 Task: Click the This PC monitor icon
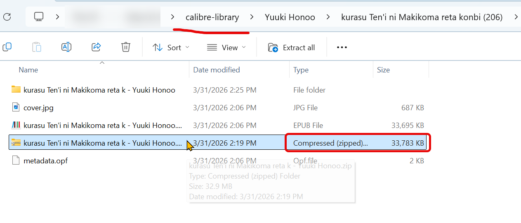pos(39,17)
